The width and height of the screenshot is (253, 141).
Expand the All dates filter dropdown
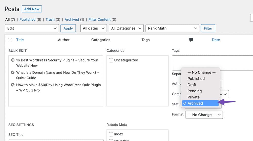pos(94,28)
